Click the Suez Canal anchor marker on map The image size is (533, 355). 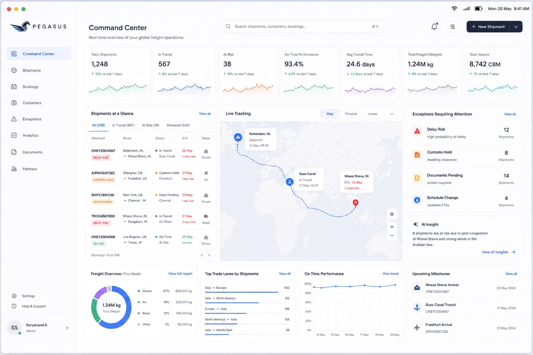[290, 182]
